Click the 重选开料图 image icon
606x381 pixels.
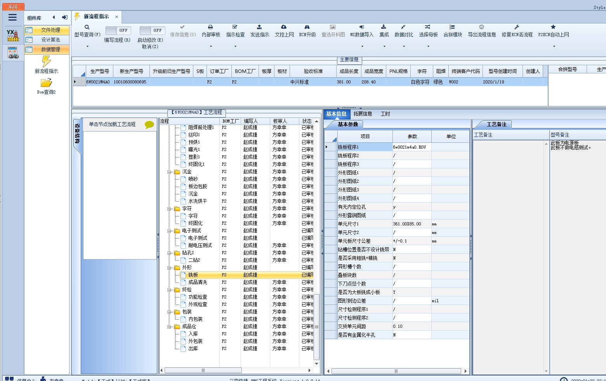point(333,27)
